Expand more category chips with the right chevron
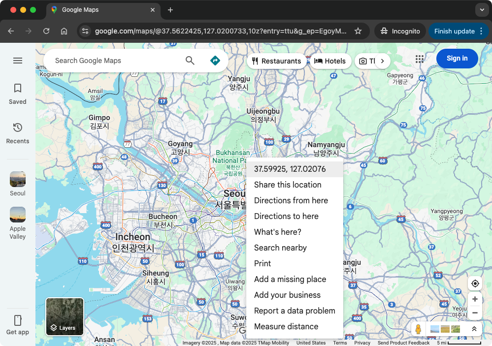This screenshot has width=492, height=346. 382,61
